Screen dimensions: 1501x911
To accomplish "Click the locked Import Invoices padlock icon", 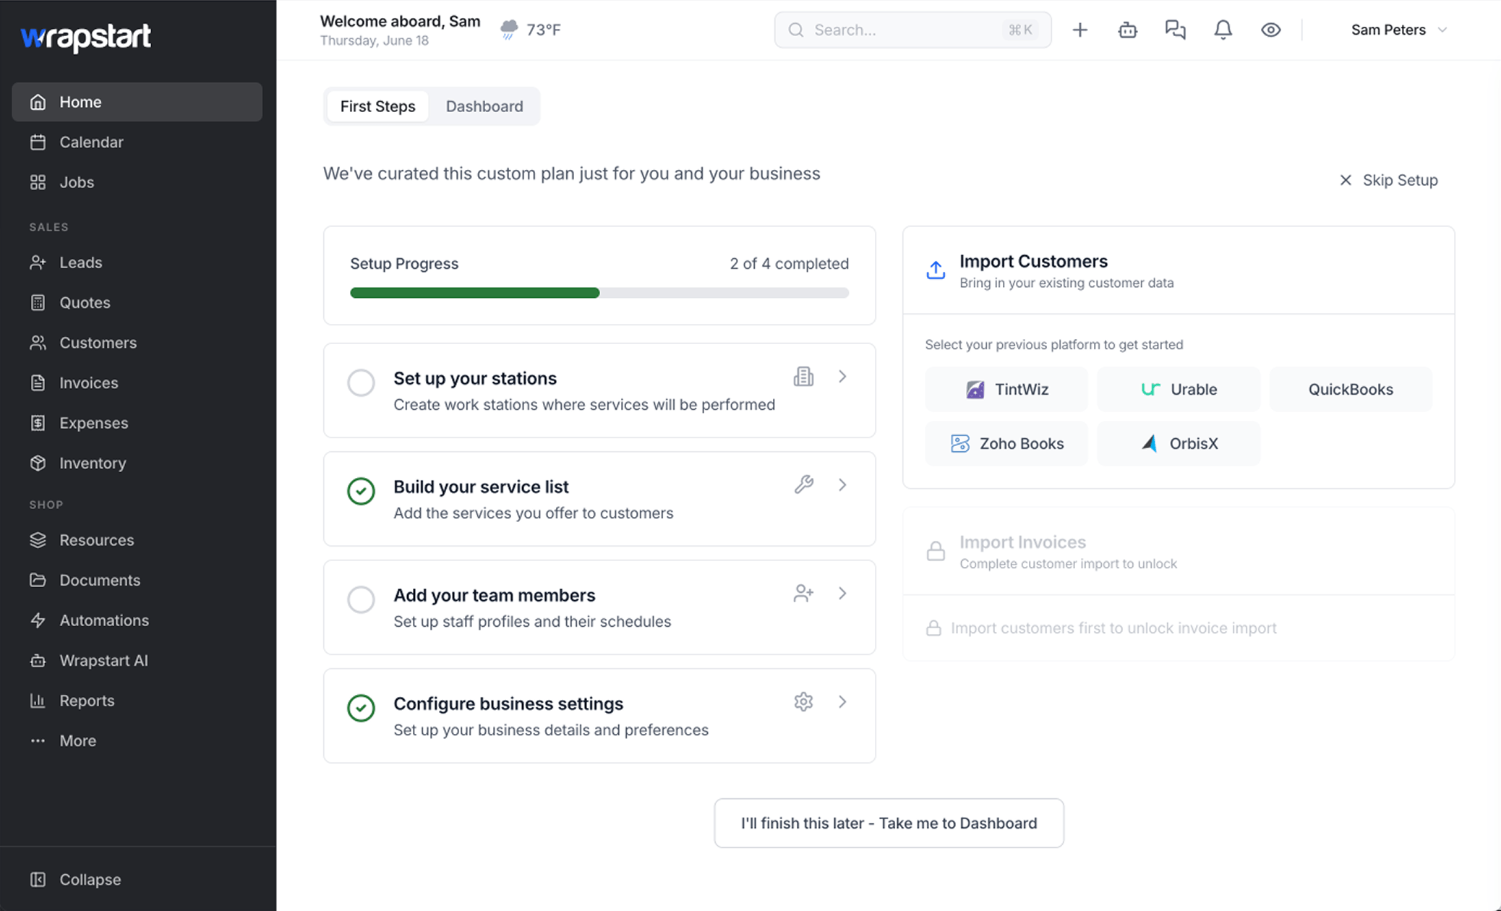I will point(936,551).
